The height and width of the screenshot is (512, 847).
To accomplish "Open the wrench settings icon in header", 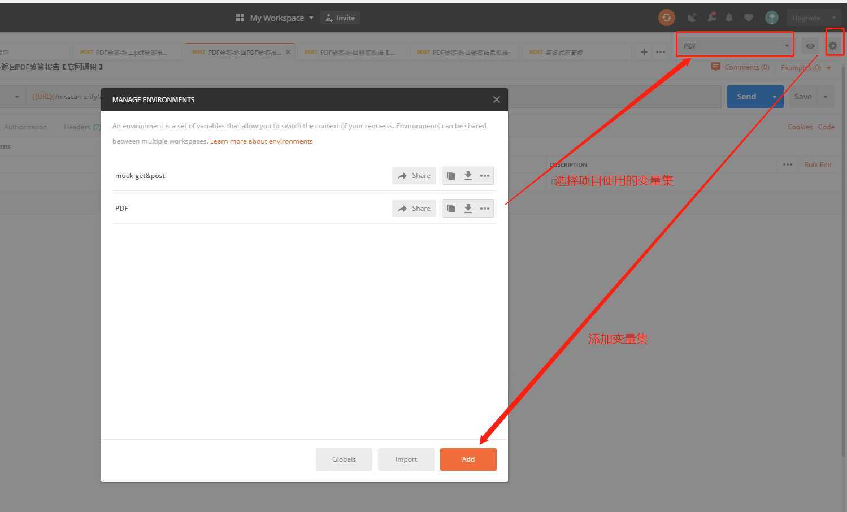I will click(x=711, y=18).
